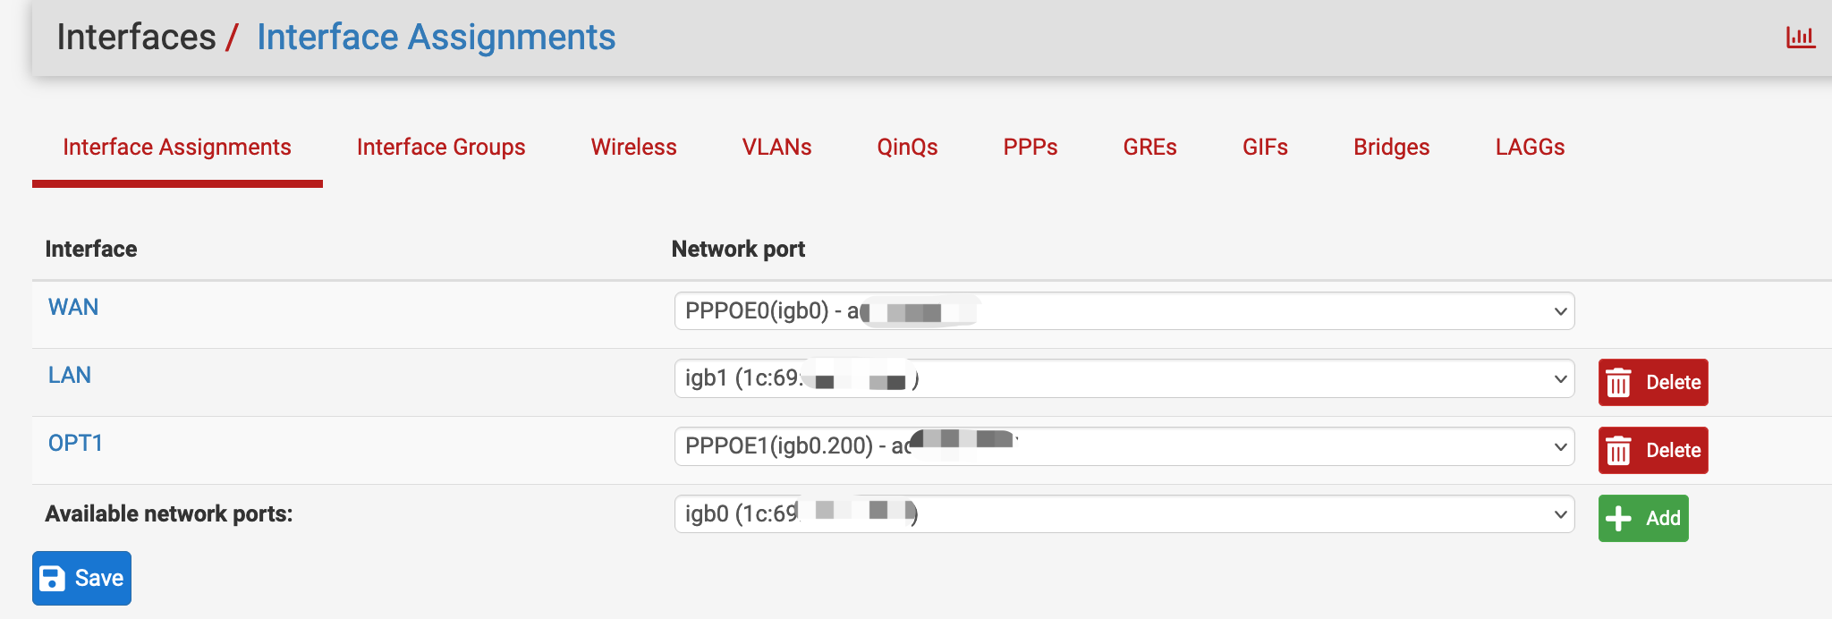Screen dimensions: 1832x619
Task: Switch to the Interface Groups tab
Action: click(441, 148)
